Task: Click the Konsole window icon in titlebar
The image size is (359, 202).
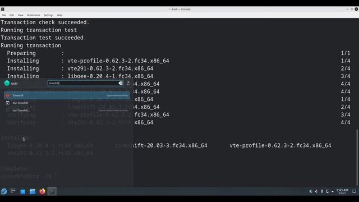Action: [x=2, y=9]
